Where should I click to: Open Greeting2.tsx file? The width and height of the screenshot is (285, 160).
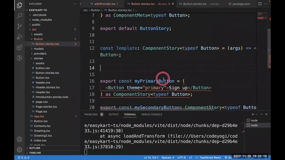[x=53, y=136]
